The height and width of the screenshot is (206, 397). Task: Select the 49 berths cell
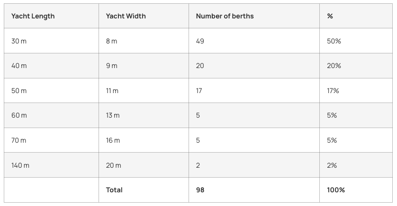tap(200, 41)
